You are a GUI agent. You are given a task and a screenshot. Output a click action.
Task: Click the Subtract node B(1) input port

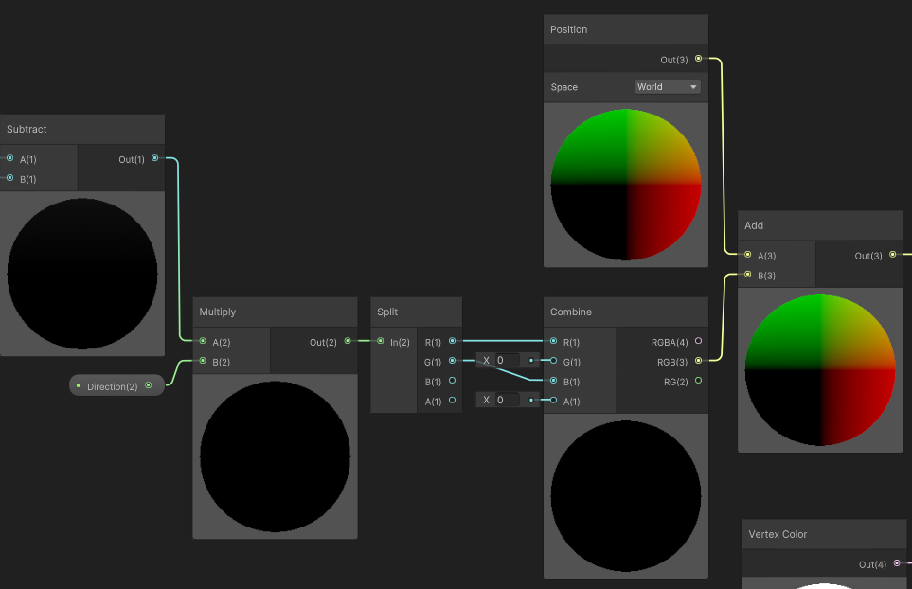(9, 178)
